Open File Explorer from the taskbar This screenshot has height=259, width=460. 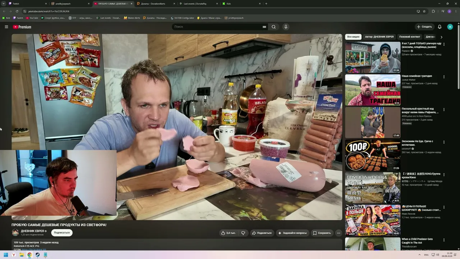pyautogui.click(x=22, y=255)
